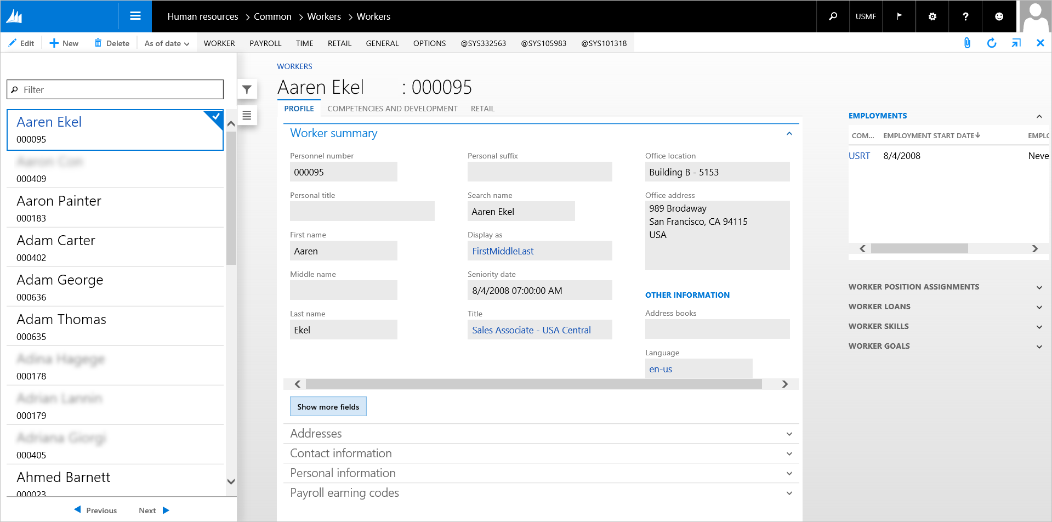Close the worker form with X
Screen dimensions: 1052x522
[1040, 43]
